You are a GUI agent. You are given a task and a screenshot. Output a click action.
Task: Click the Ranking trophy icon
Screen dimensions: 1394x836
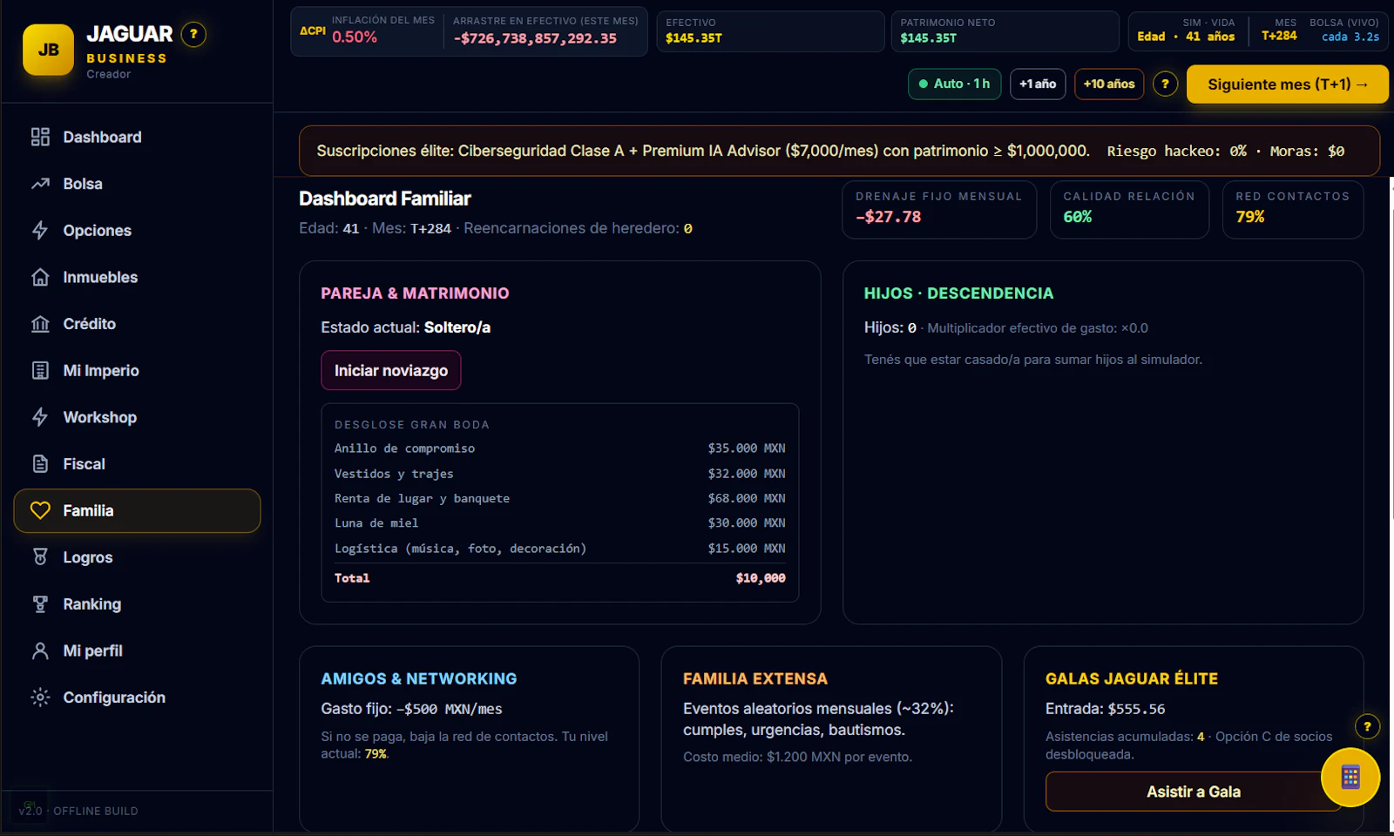point(40,604)
